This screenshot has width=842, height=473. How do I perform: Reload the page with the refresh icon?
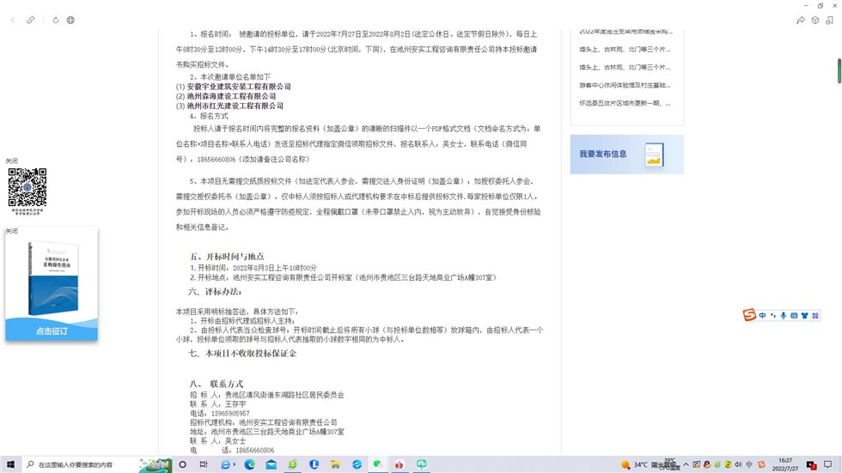pos(56,20)
